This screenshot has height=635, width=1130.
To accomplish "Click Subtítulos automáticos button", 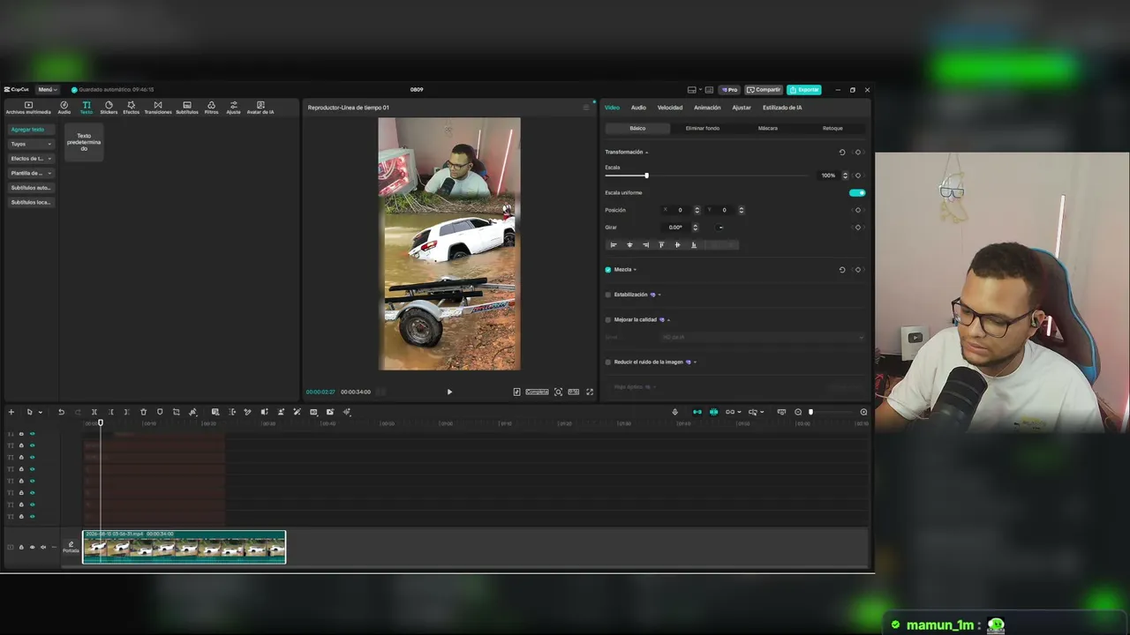I will [31, 188].
